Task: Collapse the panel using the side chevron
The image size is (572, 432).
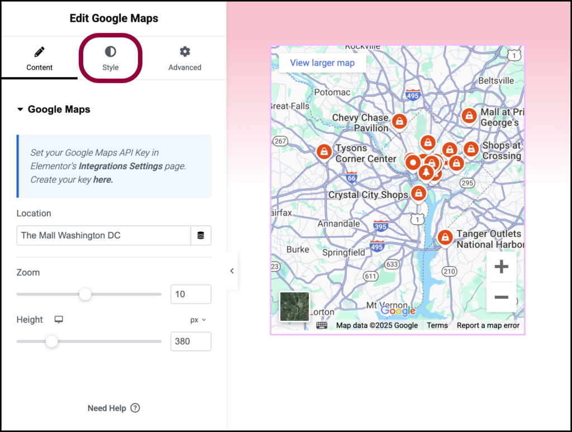Action: click(231, 271)
